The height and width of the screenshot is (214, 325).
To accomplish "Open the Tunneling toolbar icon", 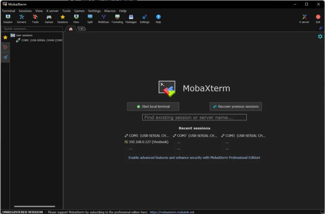I will [x=117, y=19].
